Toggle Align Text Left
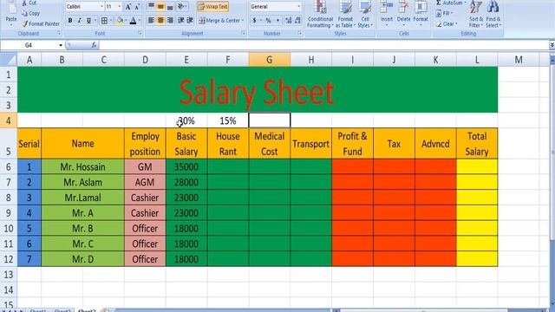Image resolution: width=555 pixels, height=312 pixels. [151, 21]
